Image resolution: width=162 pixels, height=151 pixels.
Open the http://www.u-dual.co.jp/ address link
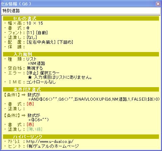(x=50, y=142)
